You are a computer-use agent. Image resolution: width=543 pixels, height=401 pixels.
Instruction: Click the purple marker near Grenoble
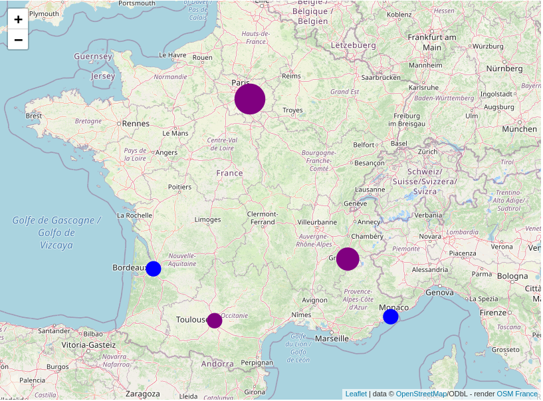point(348,259)
